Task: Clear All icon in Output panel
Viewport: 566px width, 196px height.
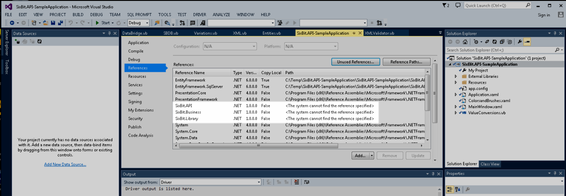Action: 297,182
